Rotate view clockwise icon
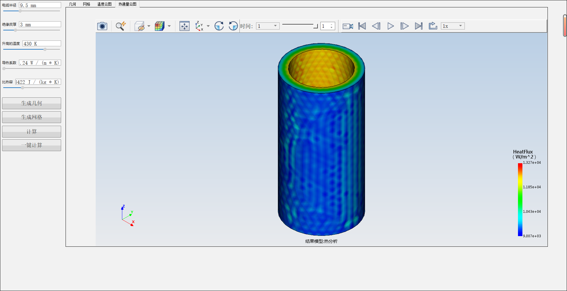The width and height of the screenshot is (567, 291). 219,26
